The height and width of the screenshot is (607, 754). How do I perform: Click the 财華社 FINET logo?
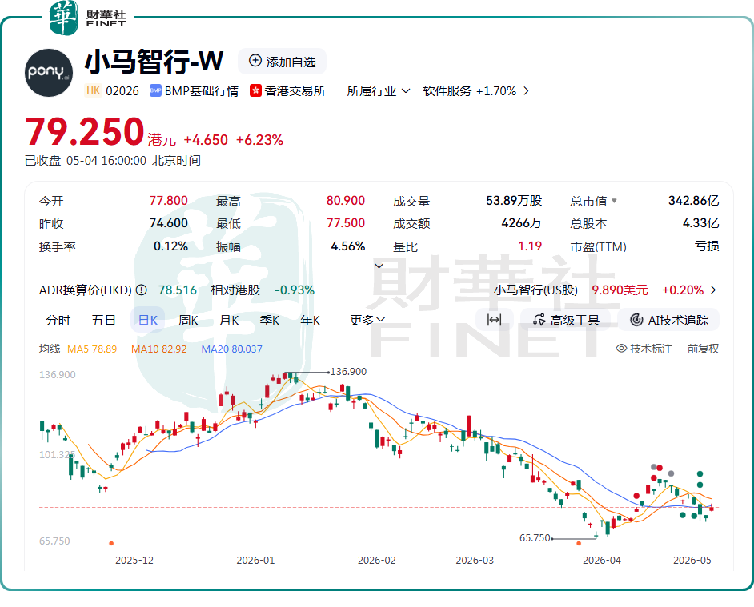click(89, 18)
